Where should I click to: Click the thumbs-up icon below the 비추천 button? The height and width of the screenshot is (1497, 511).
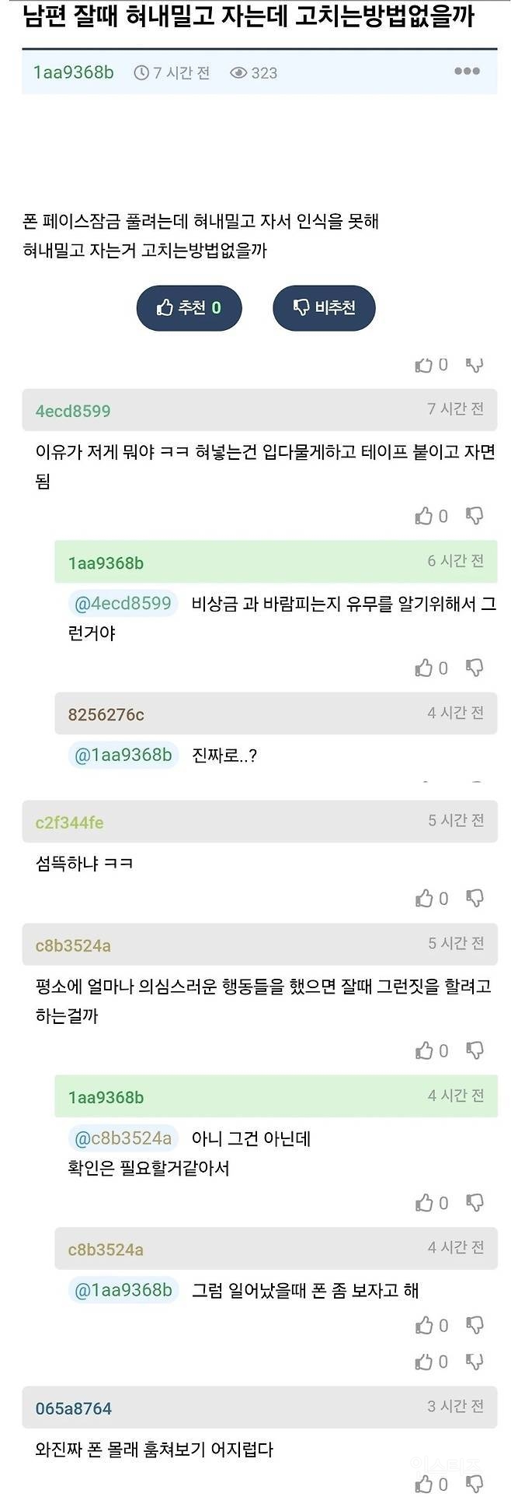(424, 364)
